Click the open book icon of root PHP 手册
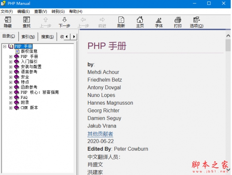232x175 pixels. click(x=11, y=46)
